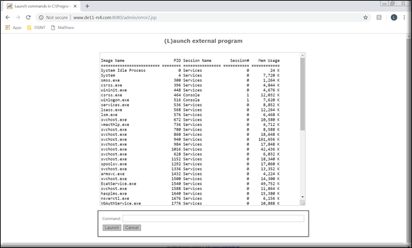Click the browser forward arrow
The width and height of the screenshot is (412, 248).
18,17
